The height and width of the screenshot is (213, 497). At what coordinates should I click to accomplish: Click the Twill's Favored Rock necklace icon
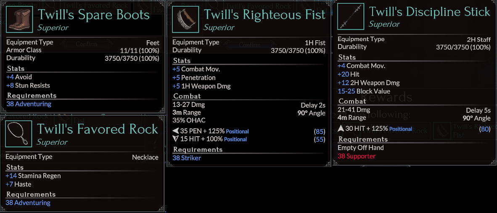tap(19, 134)
